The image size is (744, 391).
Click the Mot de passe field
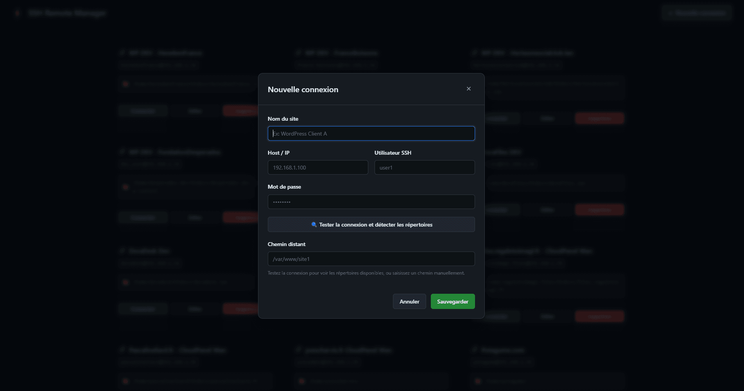point(371,202)
